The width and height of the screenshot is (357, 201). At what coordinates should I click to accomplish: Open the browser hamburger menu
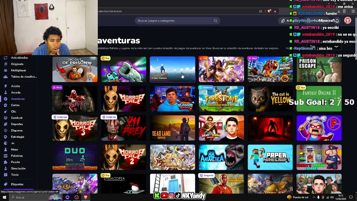(353, 11)
